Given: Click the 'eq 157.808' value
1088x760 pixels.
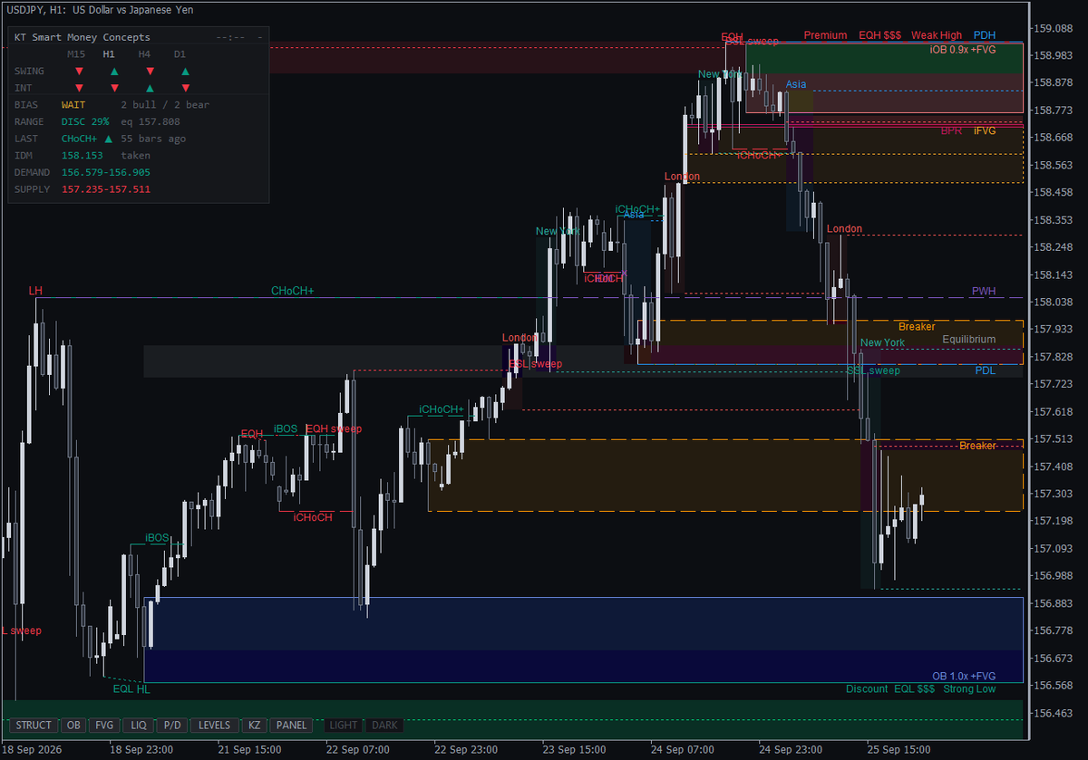Looking at the screenshot, I should (150, 121).
